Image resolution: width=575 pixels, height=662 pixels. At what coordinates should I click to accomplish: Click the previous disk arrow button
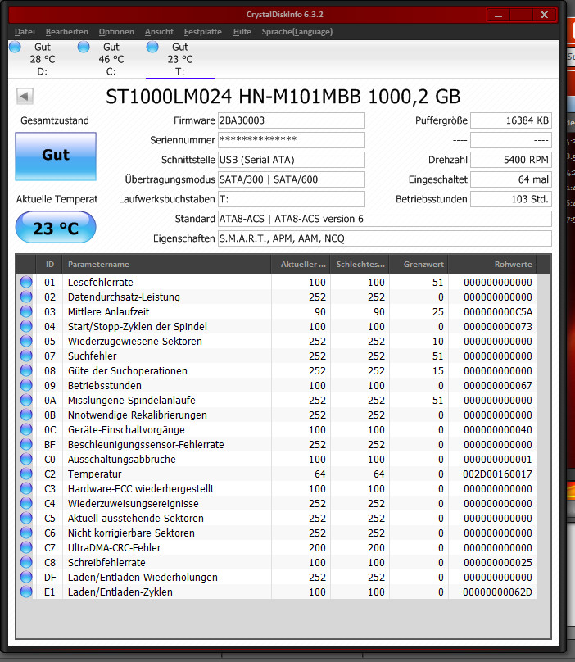25,96
